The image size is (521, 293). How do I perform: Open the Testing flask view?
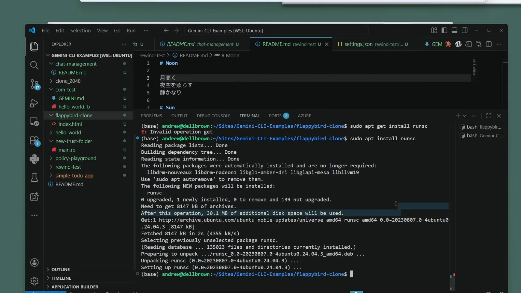(x=34, y=177)
